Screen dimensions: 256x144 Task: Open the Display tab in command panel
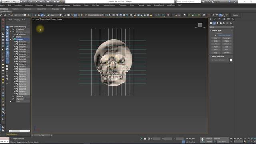[228, 19]
